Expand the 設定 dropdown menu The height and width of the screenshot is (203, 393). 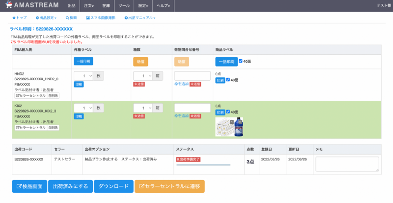click(143, 5)
